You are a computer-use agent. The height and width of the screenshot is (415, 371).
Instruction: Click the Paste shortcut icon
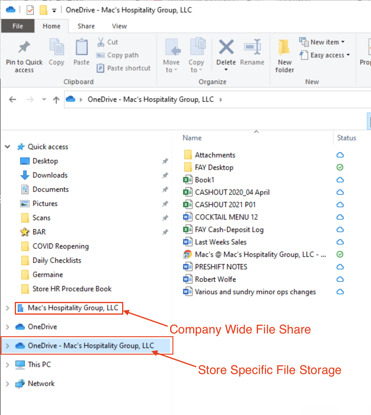tap(100, 68)
